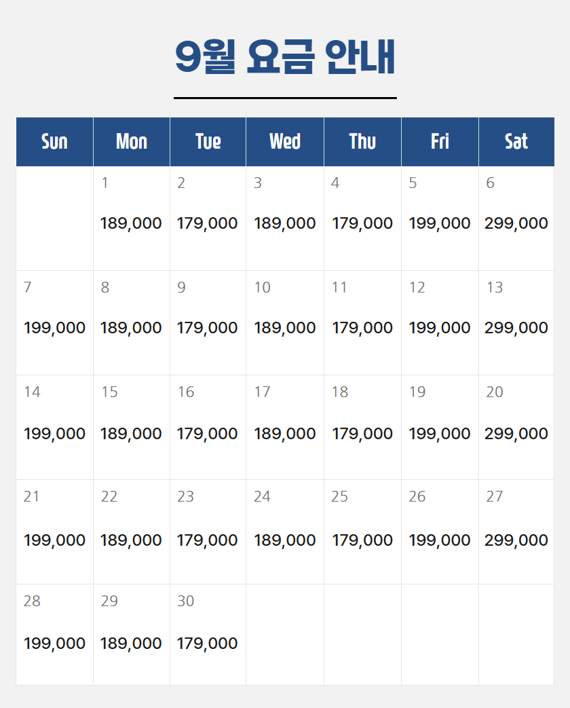Viewport: 570px width, 708px height.
Task: Choose the date cell for September 7
Action: click(54, 323)
